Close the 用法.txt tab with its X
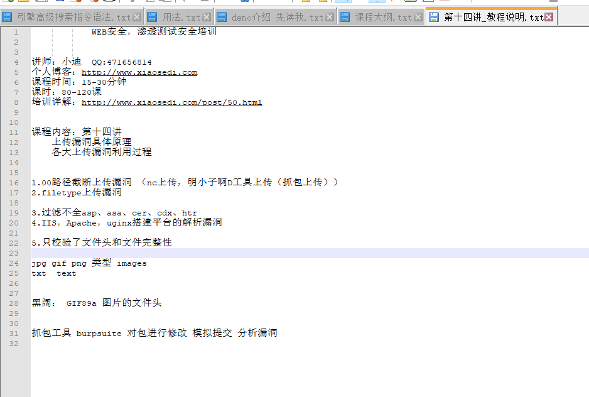The image size is (589, 397). [206, 18]
